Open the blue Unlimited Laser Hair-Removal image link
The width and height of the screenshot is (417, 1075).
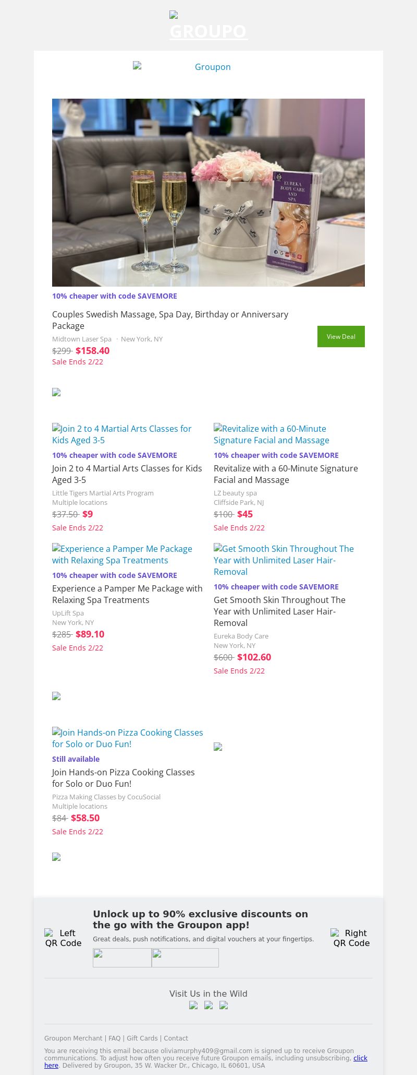(x=284, y=560)
